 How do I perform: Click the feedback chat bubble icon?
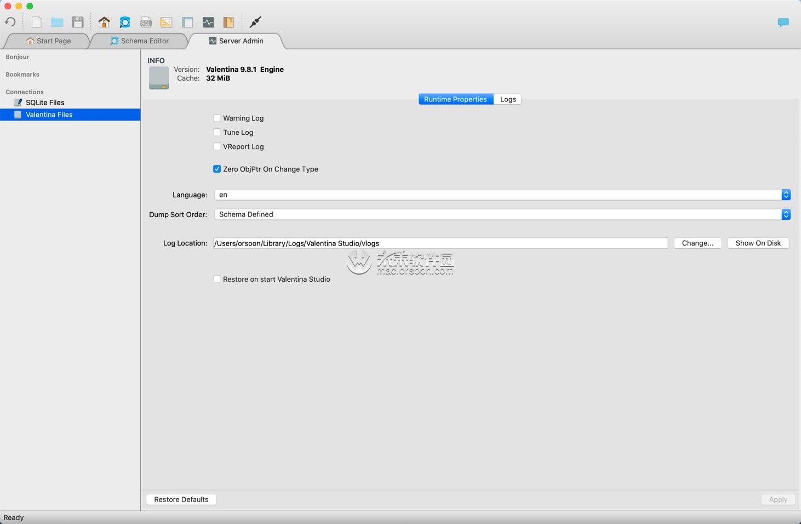click(782, 22)
